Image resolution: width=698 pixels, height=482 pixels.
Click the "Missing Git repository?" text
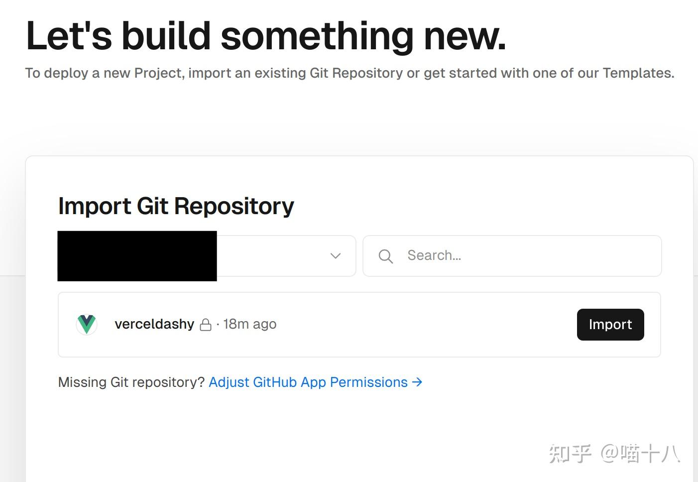pos(131,382)
